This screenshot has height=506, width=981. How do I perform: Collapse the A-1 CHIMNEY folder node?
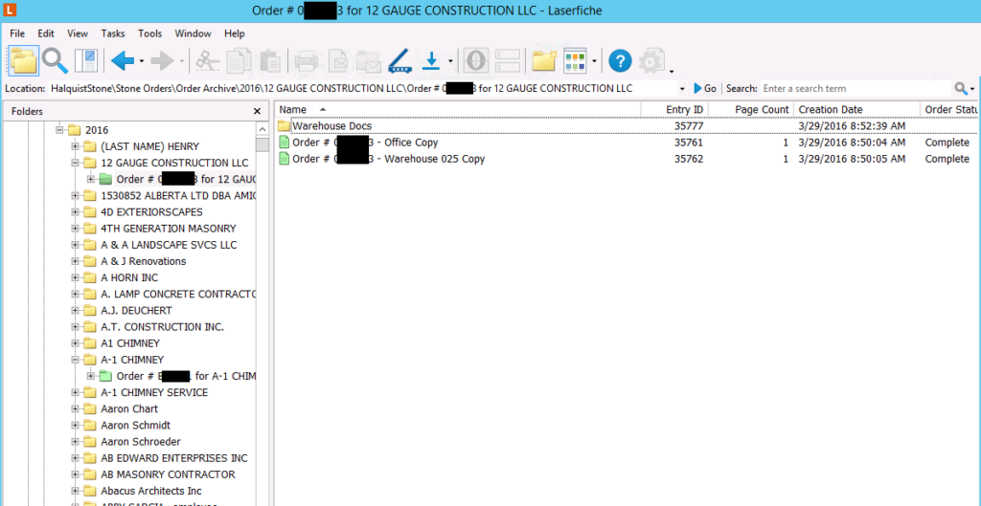click(x=76, y=360)
